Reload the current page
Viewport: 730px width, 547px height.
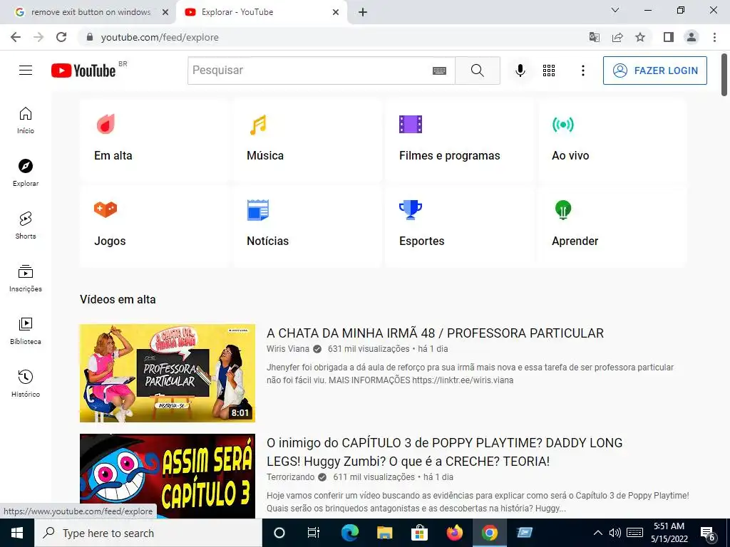[61, 37]
